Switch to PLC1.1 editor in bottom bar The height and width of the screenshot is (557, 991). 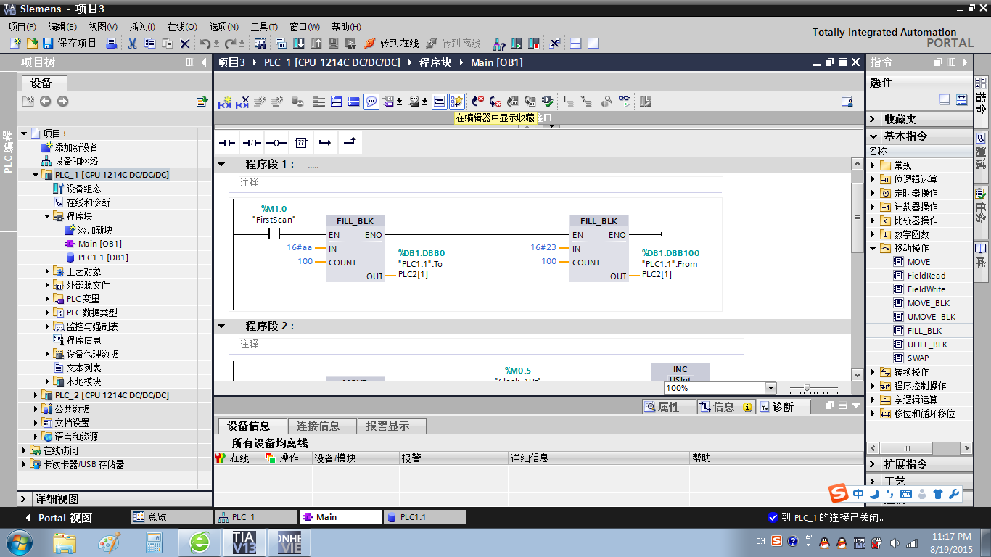(424, 517)
